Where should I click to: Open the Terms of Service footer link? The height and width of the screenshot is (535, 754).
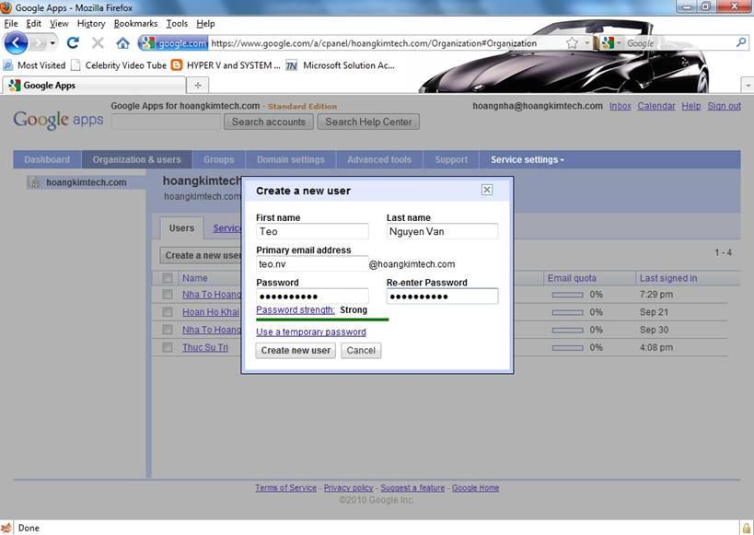click(285, 488)
